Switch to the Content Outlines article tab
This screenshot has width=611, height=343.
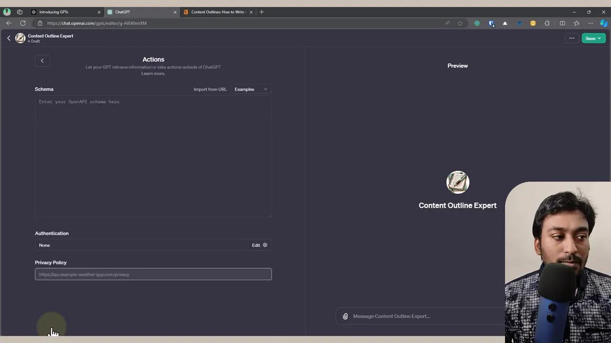pyautogui.click(x=218, y=12)
